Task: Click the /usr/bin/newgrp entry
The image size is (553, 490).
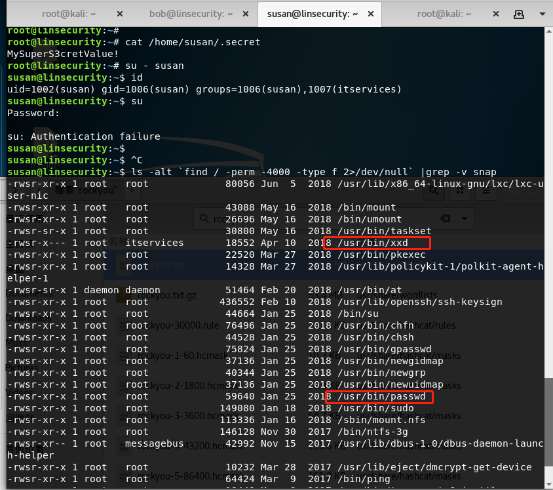Action: click(381, 373)
